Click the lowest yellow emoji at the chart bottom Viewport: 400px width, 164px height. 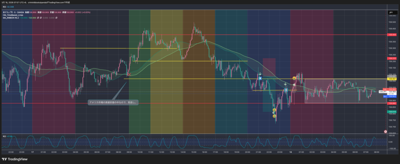point(275,116)
